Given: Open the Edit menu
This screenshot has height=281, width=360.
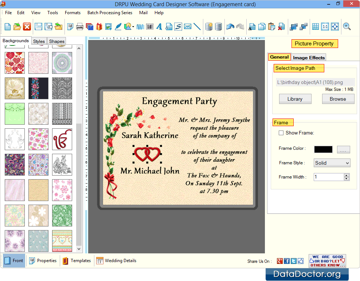Looking at the screenshot, I should tap(21, 13).
